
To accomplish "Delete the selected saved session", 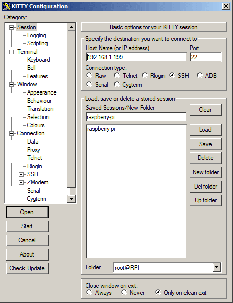I will point(205,158).
